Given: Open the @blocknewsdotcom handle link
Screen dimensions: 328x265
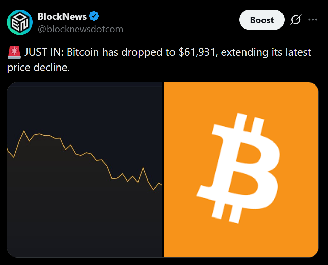Looking at the screenshot, I should [x=80, y=29].
